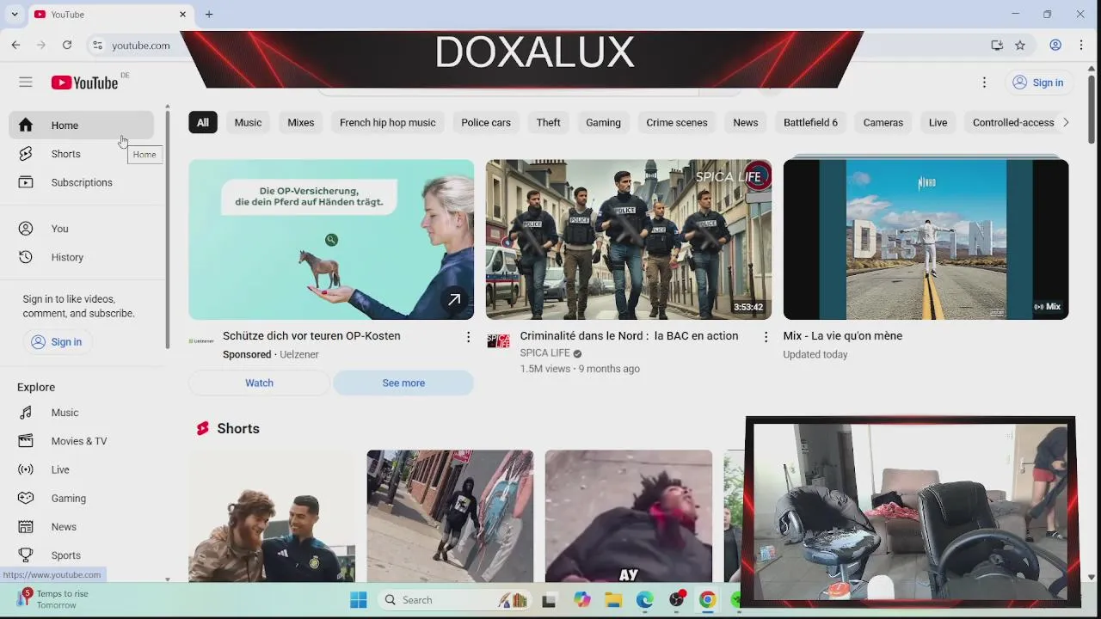This screenshot has width=1101, height=619.
Task: Open the street mural Shorts video
Action: (x=450, y=516)
